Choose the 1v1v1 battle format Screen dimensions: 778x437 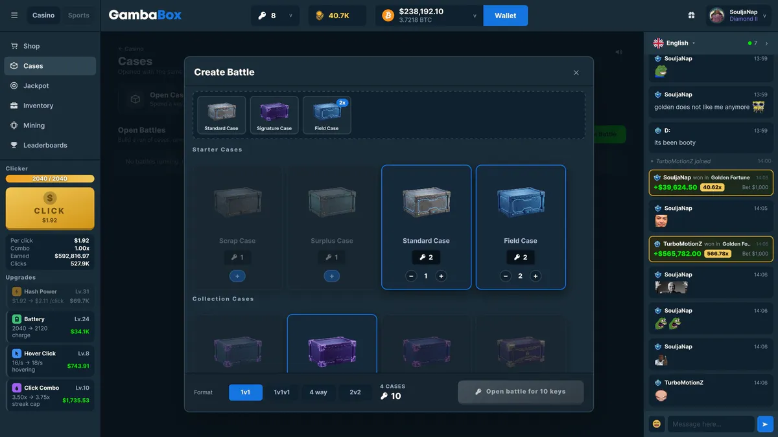281,392
